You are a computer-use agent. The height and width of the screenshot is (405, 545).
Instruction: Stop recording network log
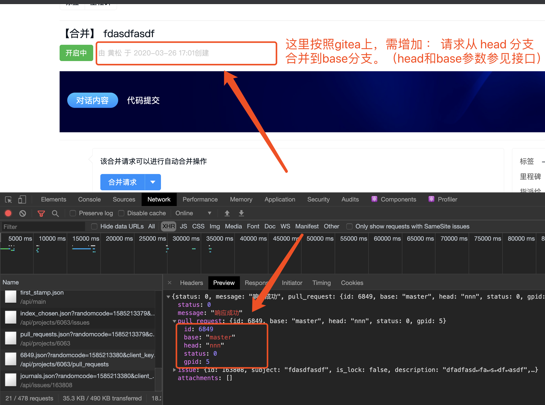[x=8, y=213]
